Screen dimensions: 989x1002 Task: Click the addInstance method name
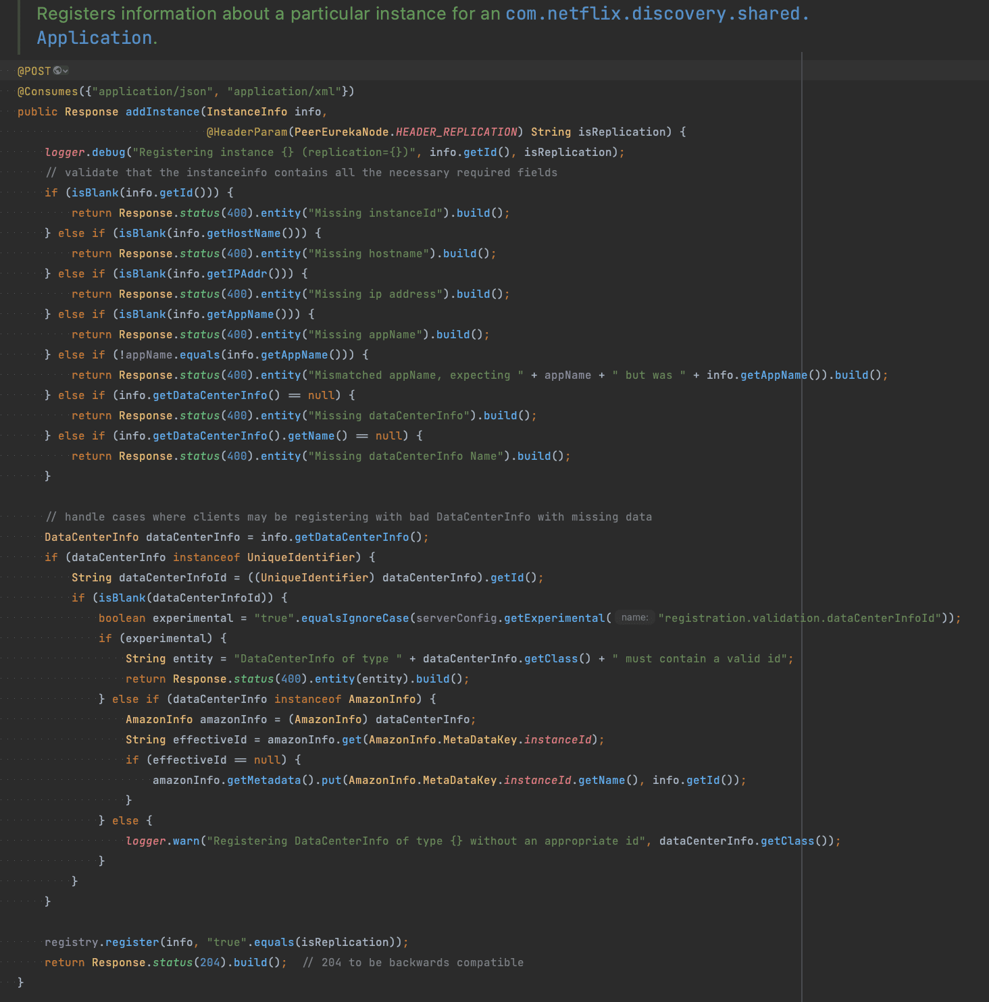point(163,111)
